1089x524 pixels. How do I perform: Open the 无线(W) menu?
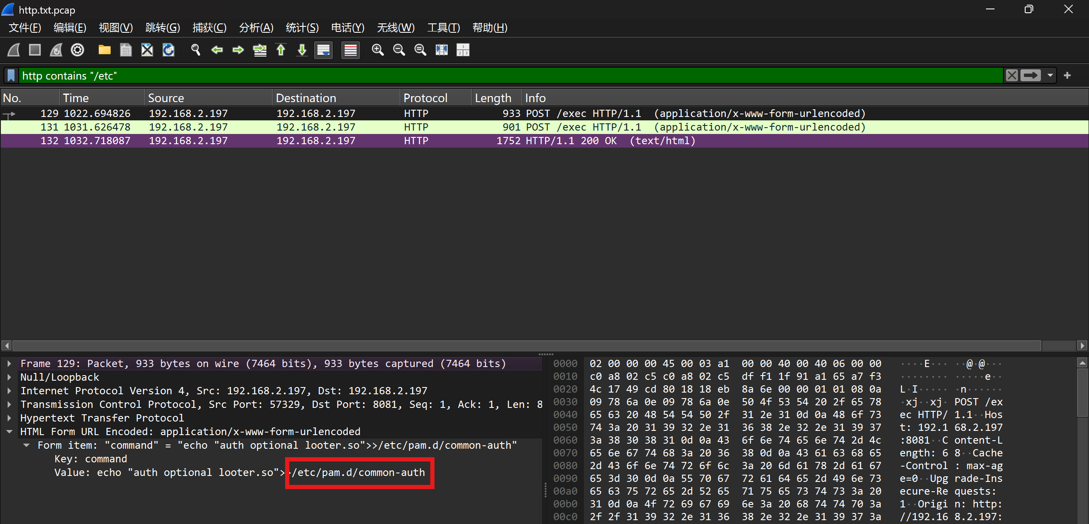[x=396, y=28]
